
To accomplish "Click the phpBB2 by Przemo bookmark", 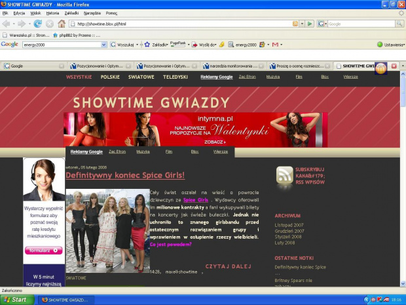I will pos(77,35).
